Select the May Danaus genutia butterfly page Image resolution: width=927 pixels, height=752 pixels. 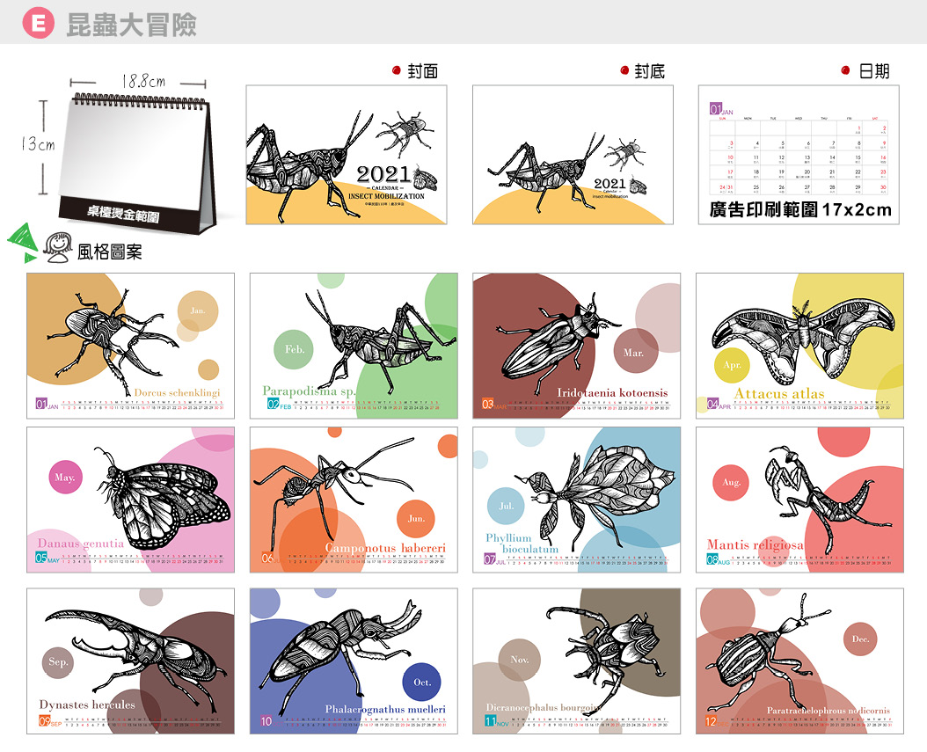click(x=131, y=500)
